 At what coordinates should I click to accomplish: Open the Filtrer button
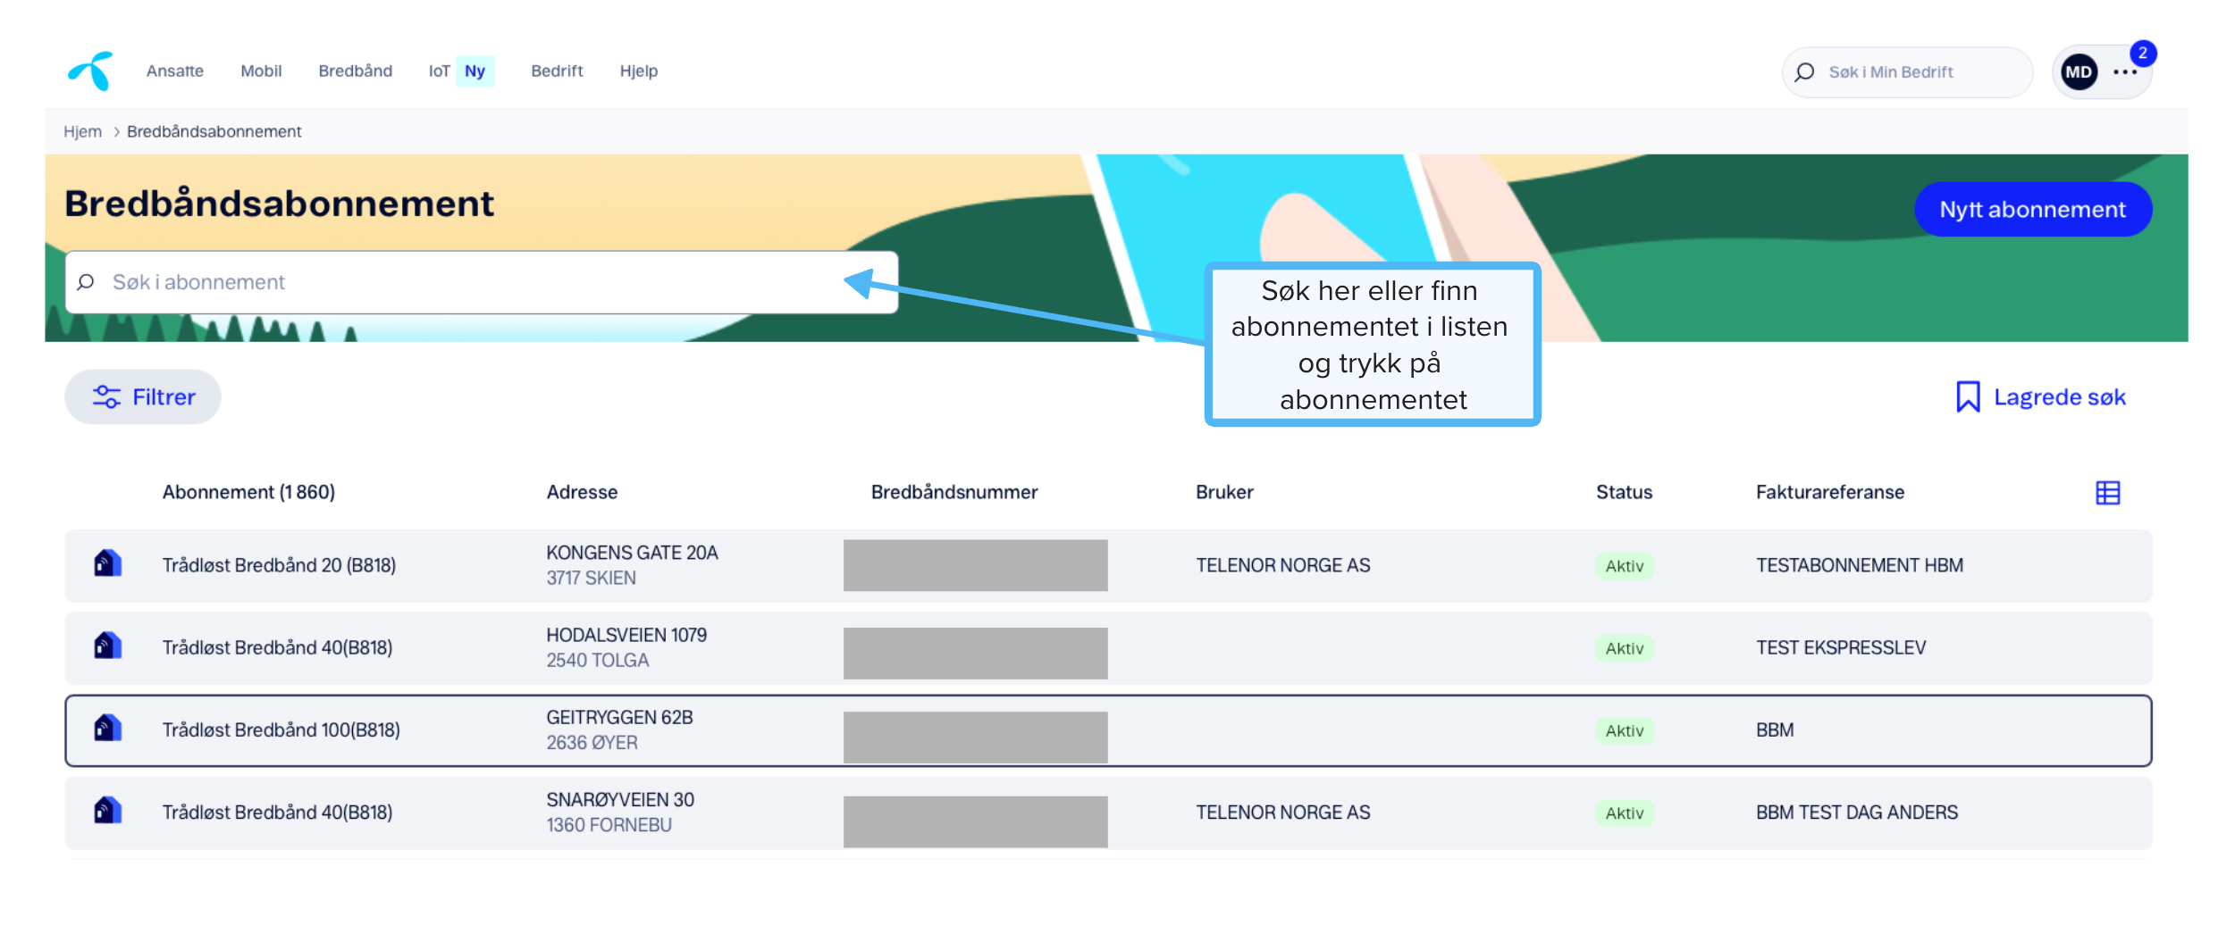(143, 397)
